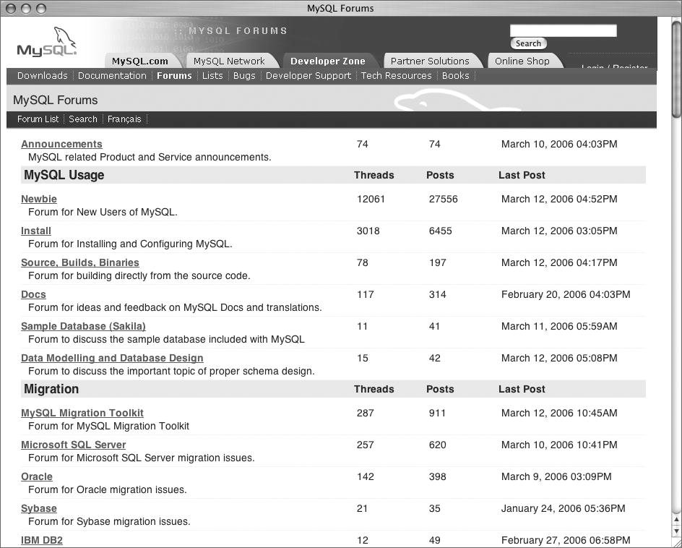Open Developer Support in the nav bar
This screenshot has width=682, height=548.
[x=308, y=76]
